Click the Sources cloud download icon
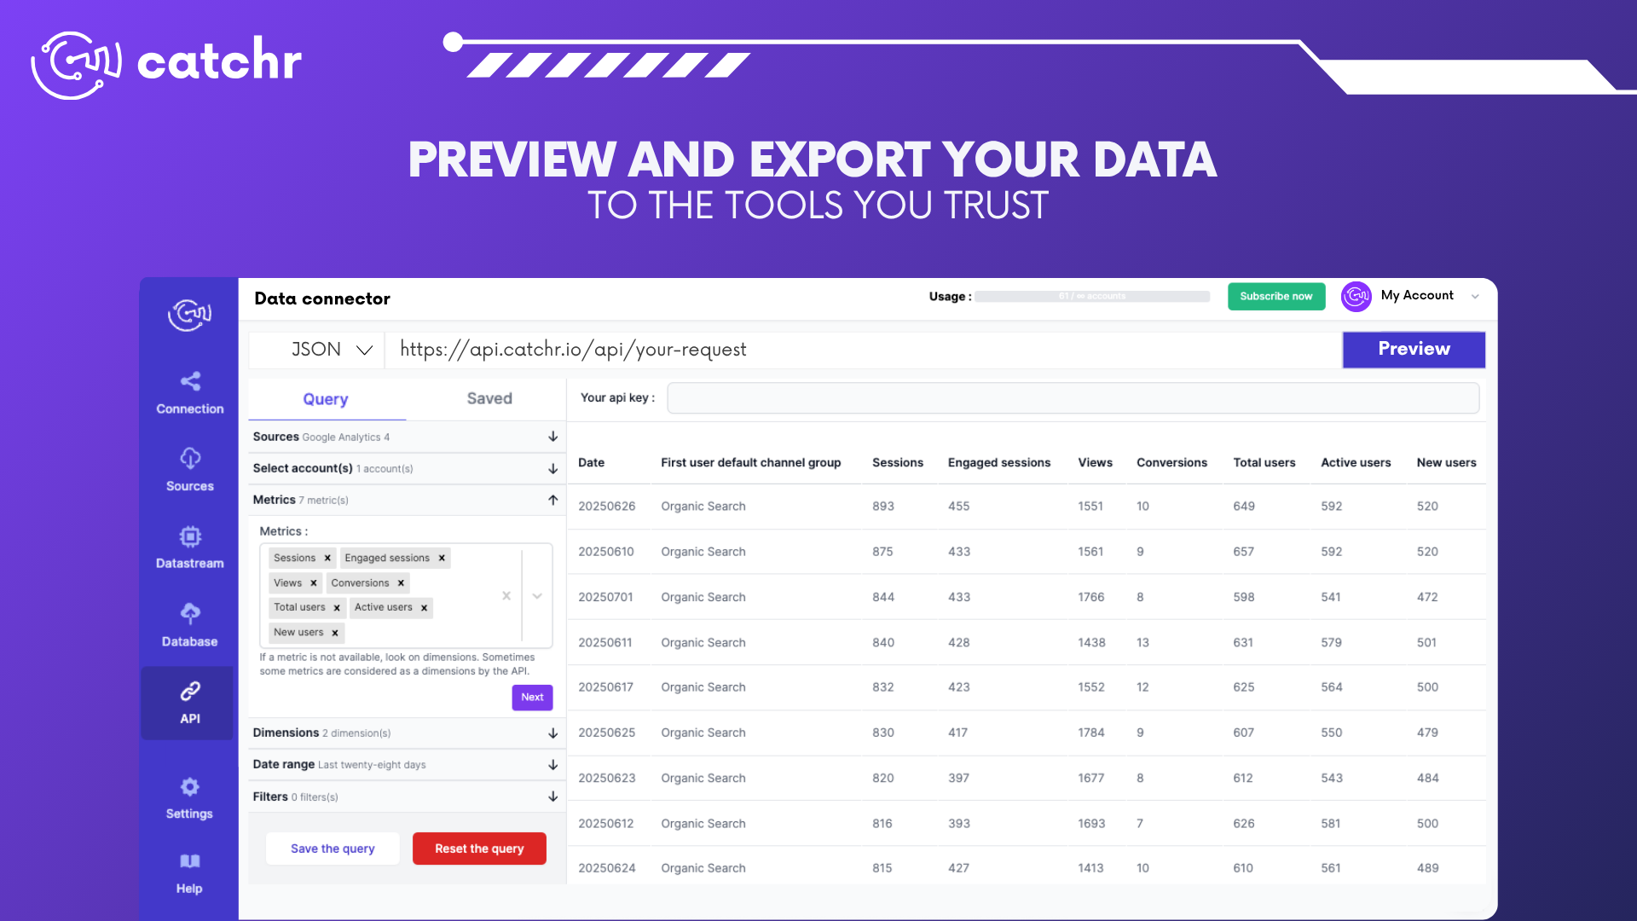 pos(190,458)
